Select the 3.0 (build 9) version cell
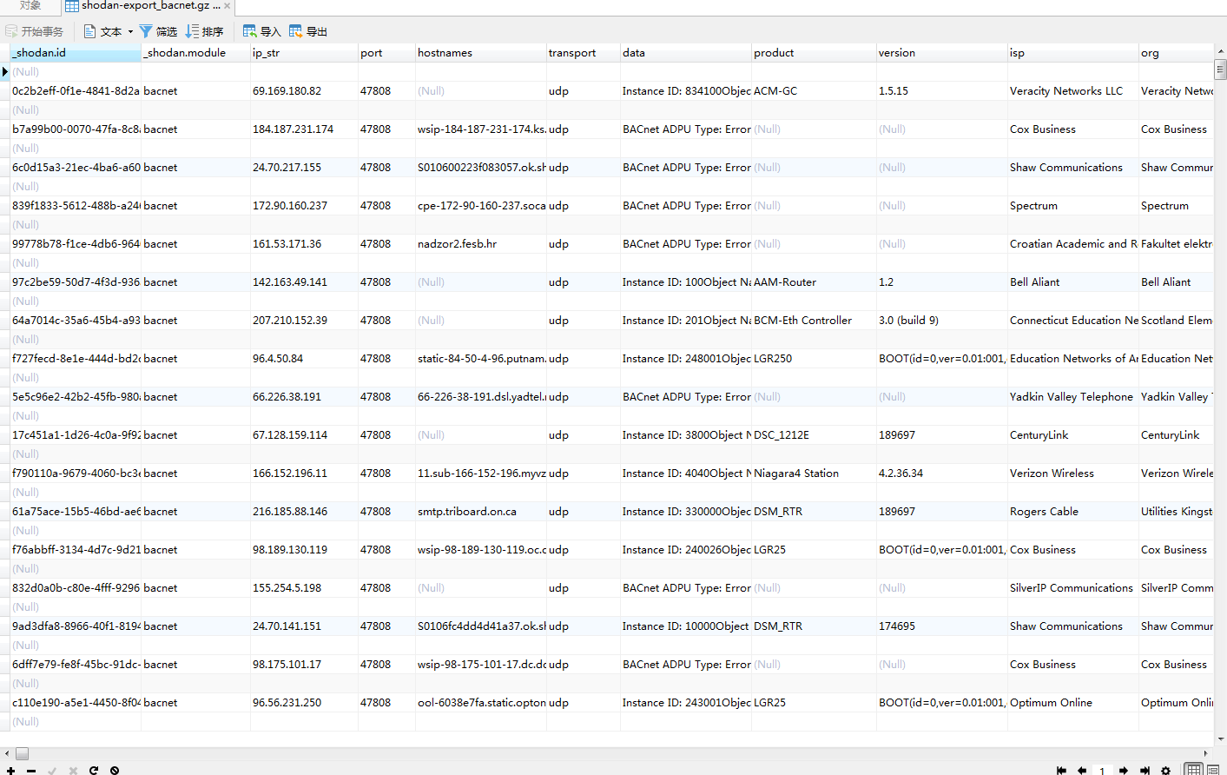Viewport: 1227px width, 775px height. click(x=942, y=321)
